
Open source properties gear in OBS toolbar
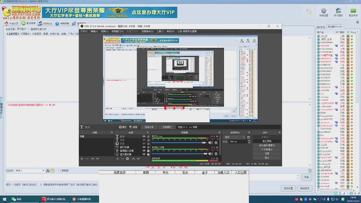(x=123, y=127)
